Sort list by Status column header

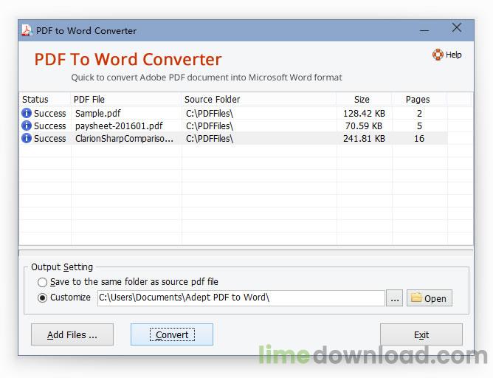[35, 99]
